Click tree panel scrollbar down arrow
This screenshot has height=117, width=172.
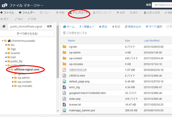(x=58, y=111)
